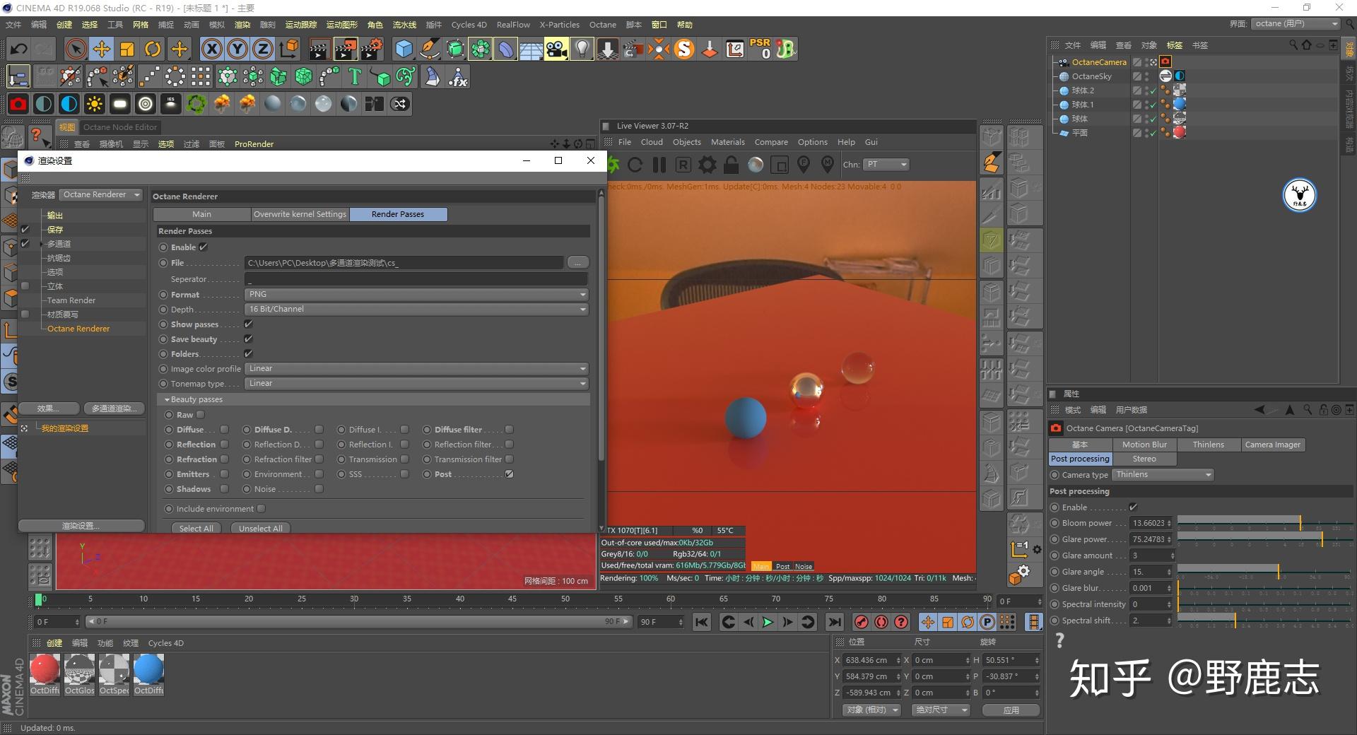Open Live Viewer settings gear icon
This screenshot has height=735, width=1357.
pyautogui.click(x=707, y=165)
